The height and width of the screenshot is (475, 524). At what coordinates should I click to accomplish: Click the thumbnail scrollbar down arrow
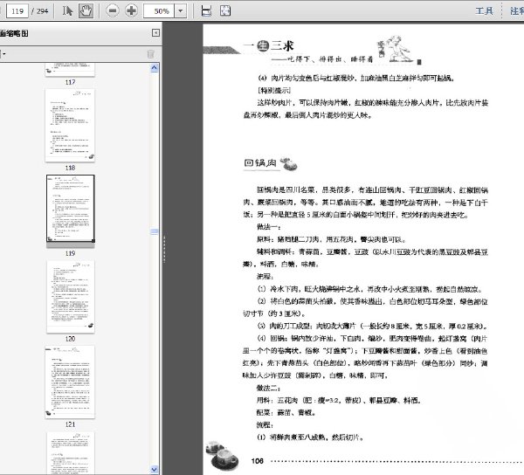[x=154, y=469]
